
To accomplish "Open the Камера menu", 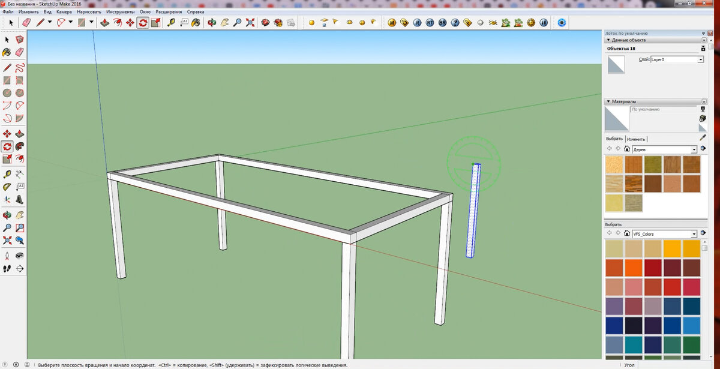I will (x=64, y=11).
